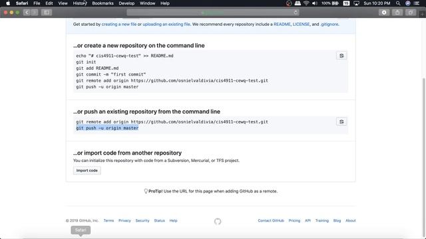This screenshot has width=426, height=239.
Task: Open the Help menu in menu bar
Action: [165, 3]
